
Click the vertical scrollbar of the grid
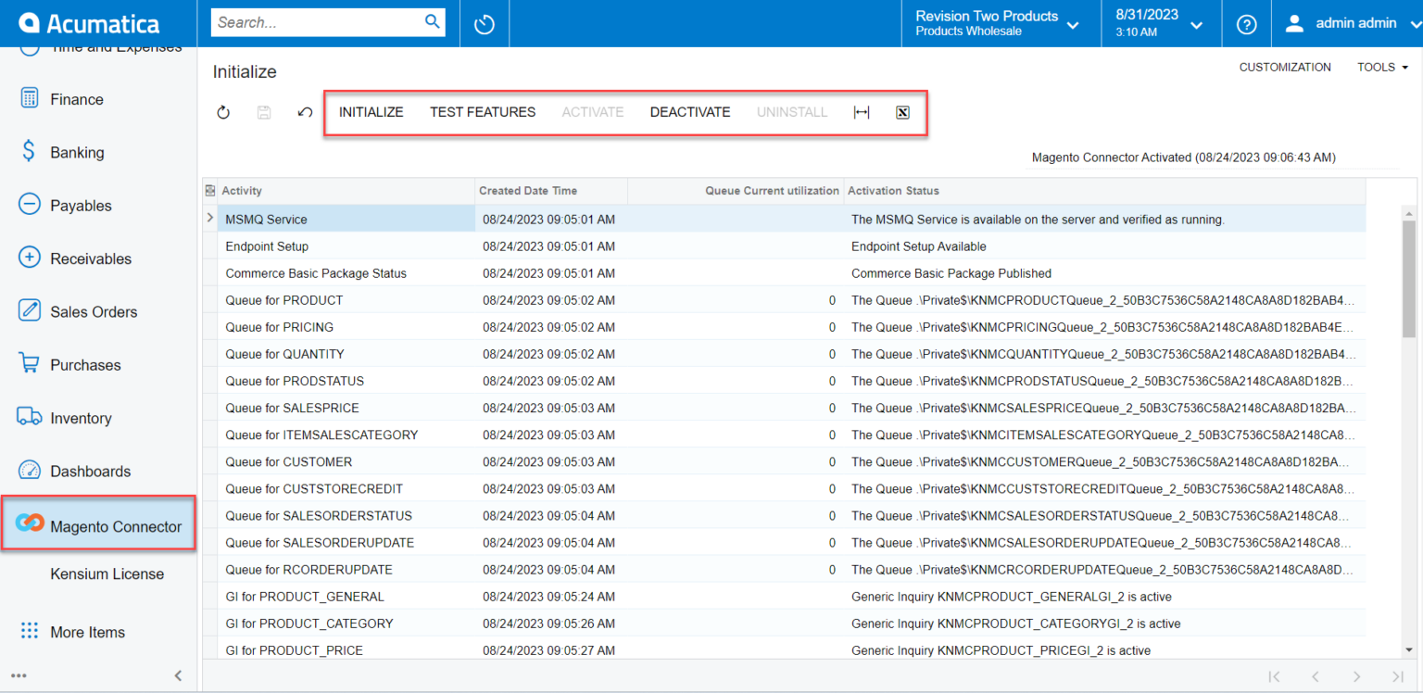1409,278
